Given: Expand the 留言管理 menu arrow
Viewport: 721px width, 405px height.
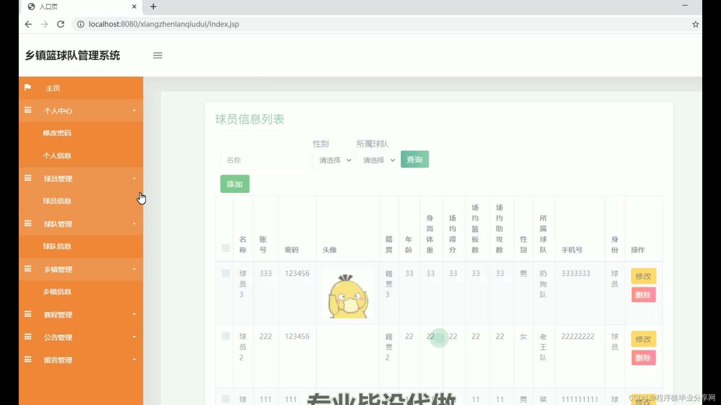Looking at the screenshot, I should pos(134,360).
